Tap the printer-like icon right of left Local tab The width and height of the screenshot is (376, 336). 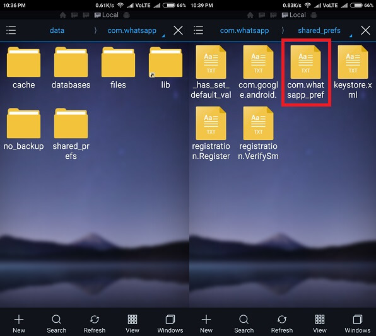coord(127,15)
